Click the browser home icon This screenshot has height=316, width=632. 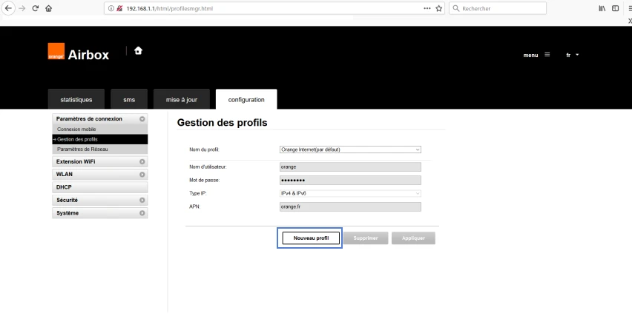[49, 8]
